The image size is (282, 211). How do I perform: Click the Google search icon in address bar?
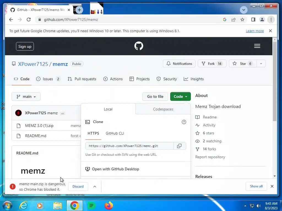225,20
